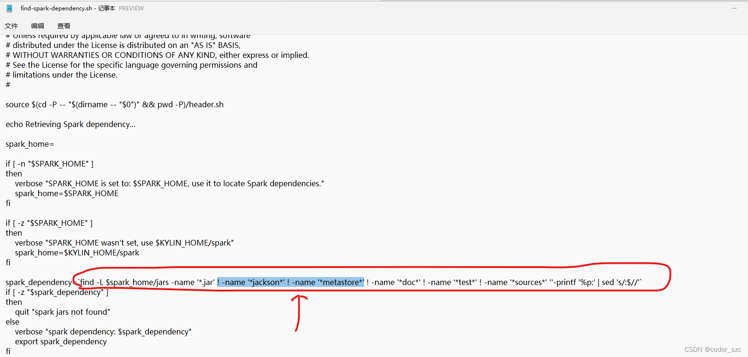Click the line 'source $(cd -P -- ...header.sh'
748x357 pixels.
point(115,104)
